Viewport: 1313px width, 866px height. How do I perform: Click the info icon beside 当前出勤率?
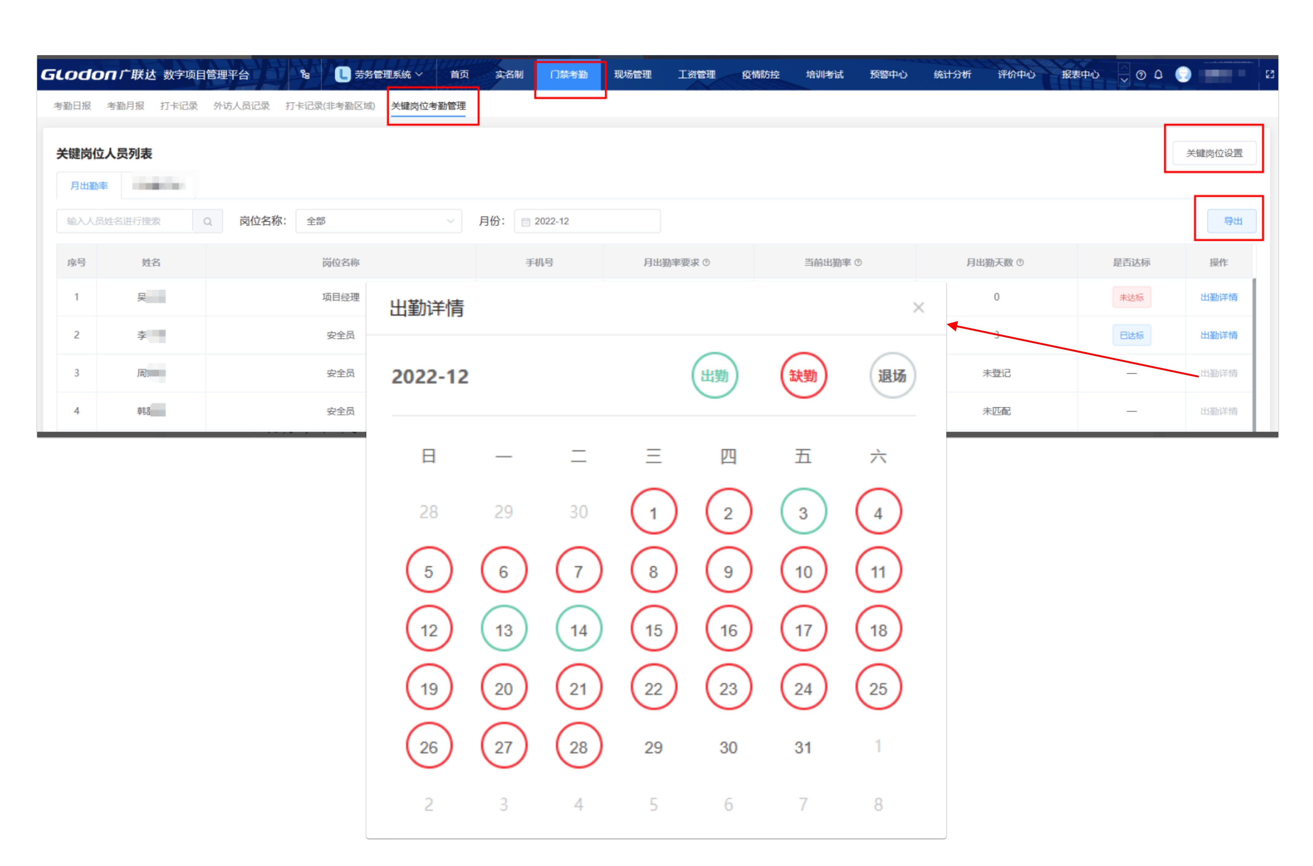point(858,262)
